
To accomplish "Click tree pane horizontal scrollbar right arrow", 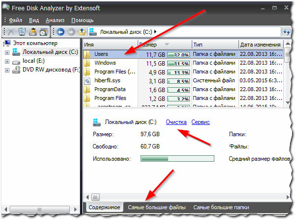I will point(75,209).
